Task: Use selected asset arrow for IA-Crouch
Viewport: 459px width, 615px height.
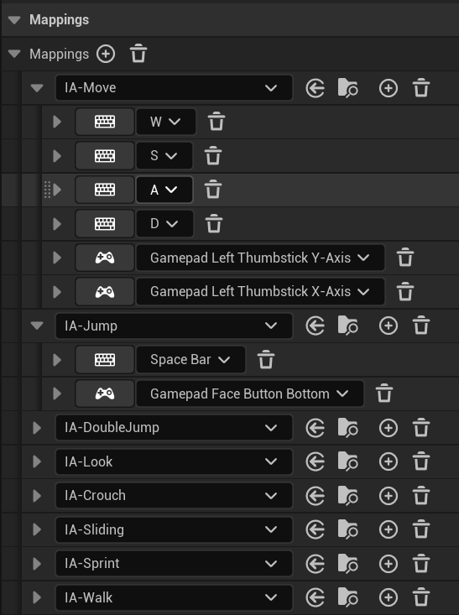Action: pos(316,496)
